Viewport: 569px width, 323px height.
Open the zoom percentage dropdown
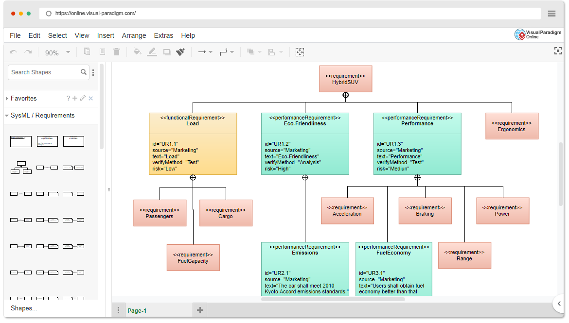67,52
